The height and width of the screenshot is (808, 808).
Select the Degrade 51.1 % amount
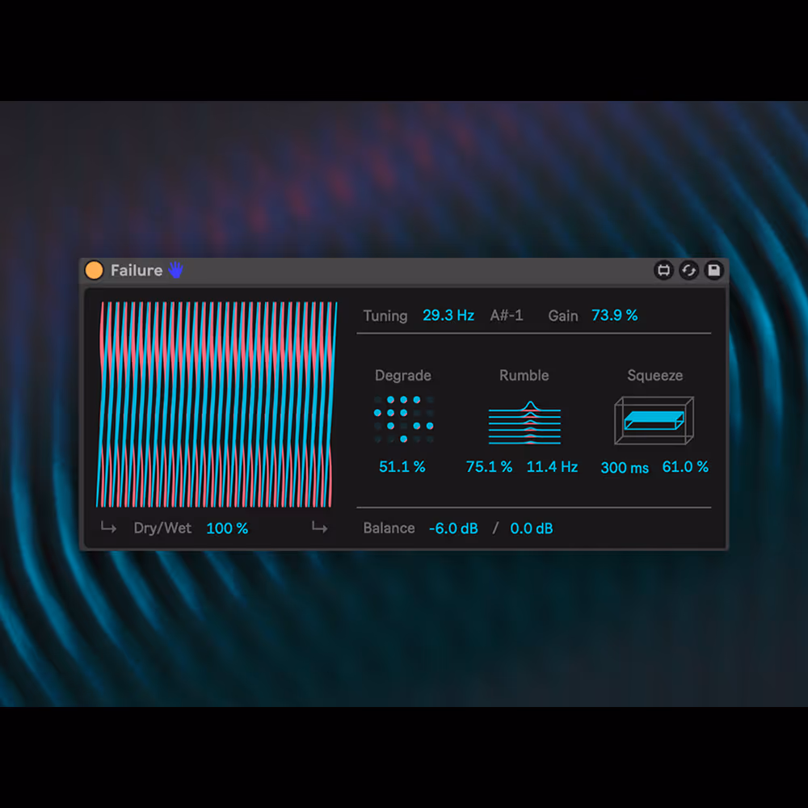tap(402, 467)
